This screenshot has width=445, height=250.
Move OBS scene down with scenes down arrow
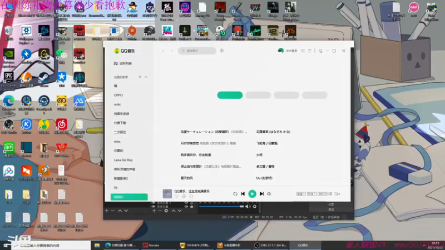tap(126, 211)
